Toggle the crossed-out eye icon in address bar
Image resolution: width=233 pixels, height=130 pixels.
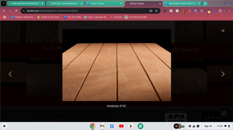coord(151,11)
